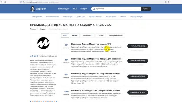Open the "Красота и спорт" category
The height and width of the screenshot is (102, 182).
click(x=96, y=17)
